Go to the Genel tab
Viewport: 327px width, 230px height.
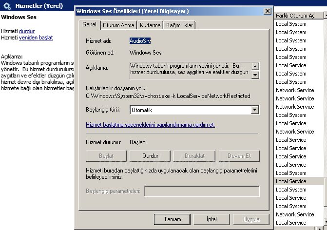[89, 24]
